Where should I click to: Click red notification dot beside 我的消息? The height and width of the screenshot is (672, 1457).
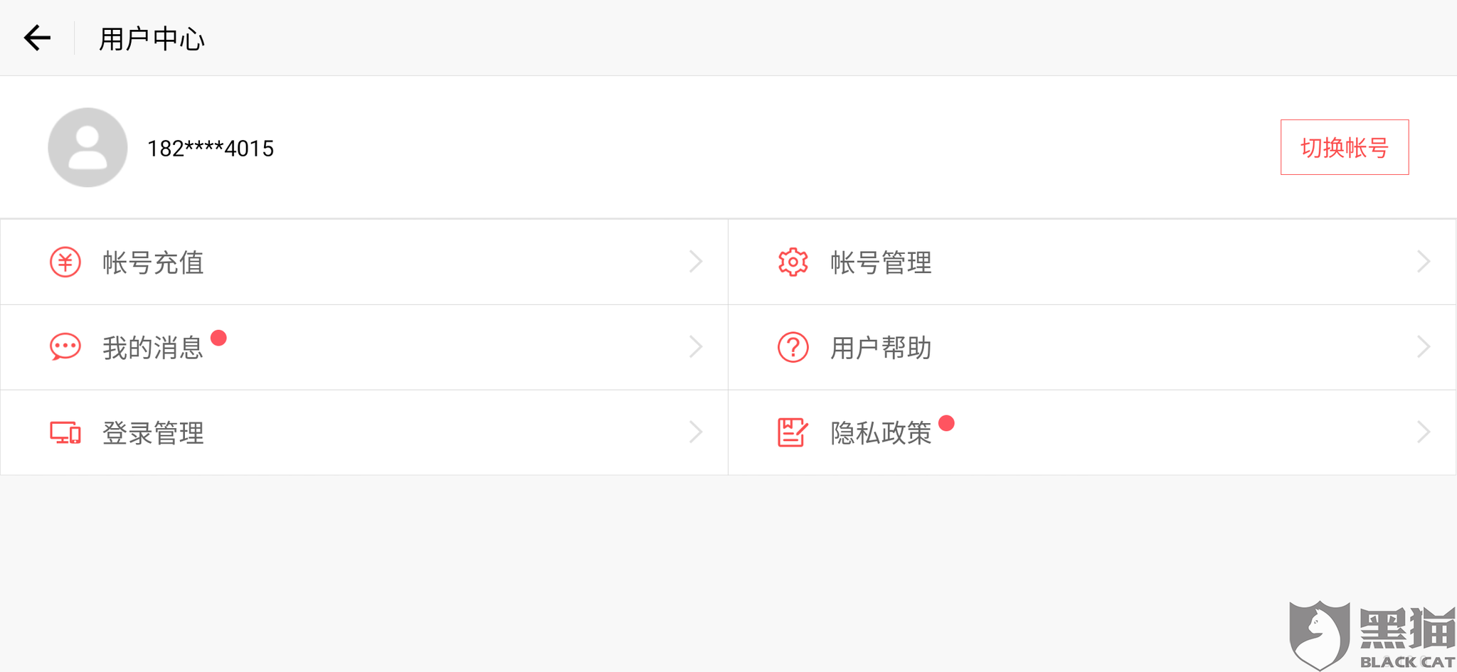coord(218,338)
